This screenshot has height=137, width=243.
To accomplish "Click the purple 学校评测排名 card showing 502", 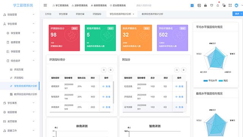I will [x=172, y=38].
